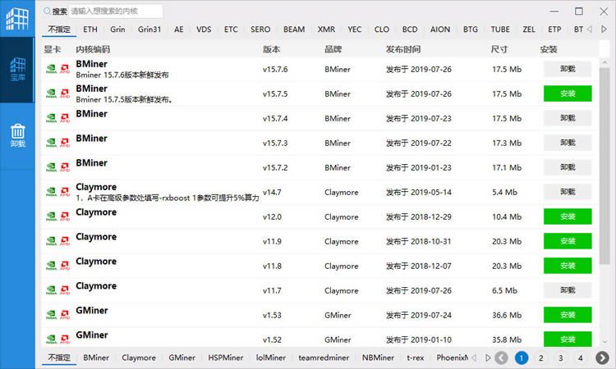
Task: Click NVIDIA icon in BMiner v15.7.5 row
Action: click(x=52, y=93)
